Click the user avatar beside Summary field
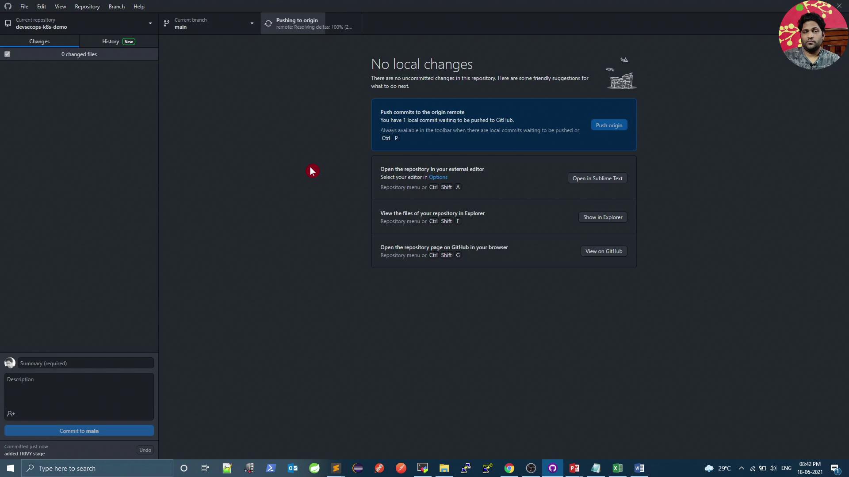This screenshot has height=477, width=849. (10, 363)
